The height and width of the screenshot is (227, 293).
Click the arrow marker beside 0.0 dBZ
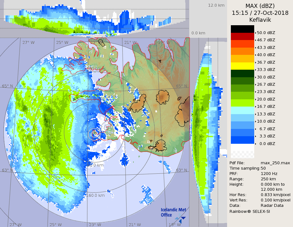(x=255, y=144)
